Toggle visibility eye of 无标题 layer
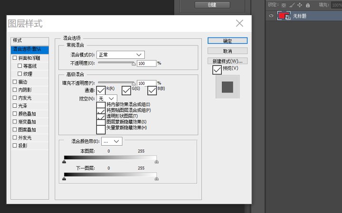This screenshot has height=213, width=342. coord(271,16)
